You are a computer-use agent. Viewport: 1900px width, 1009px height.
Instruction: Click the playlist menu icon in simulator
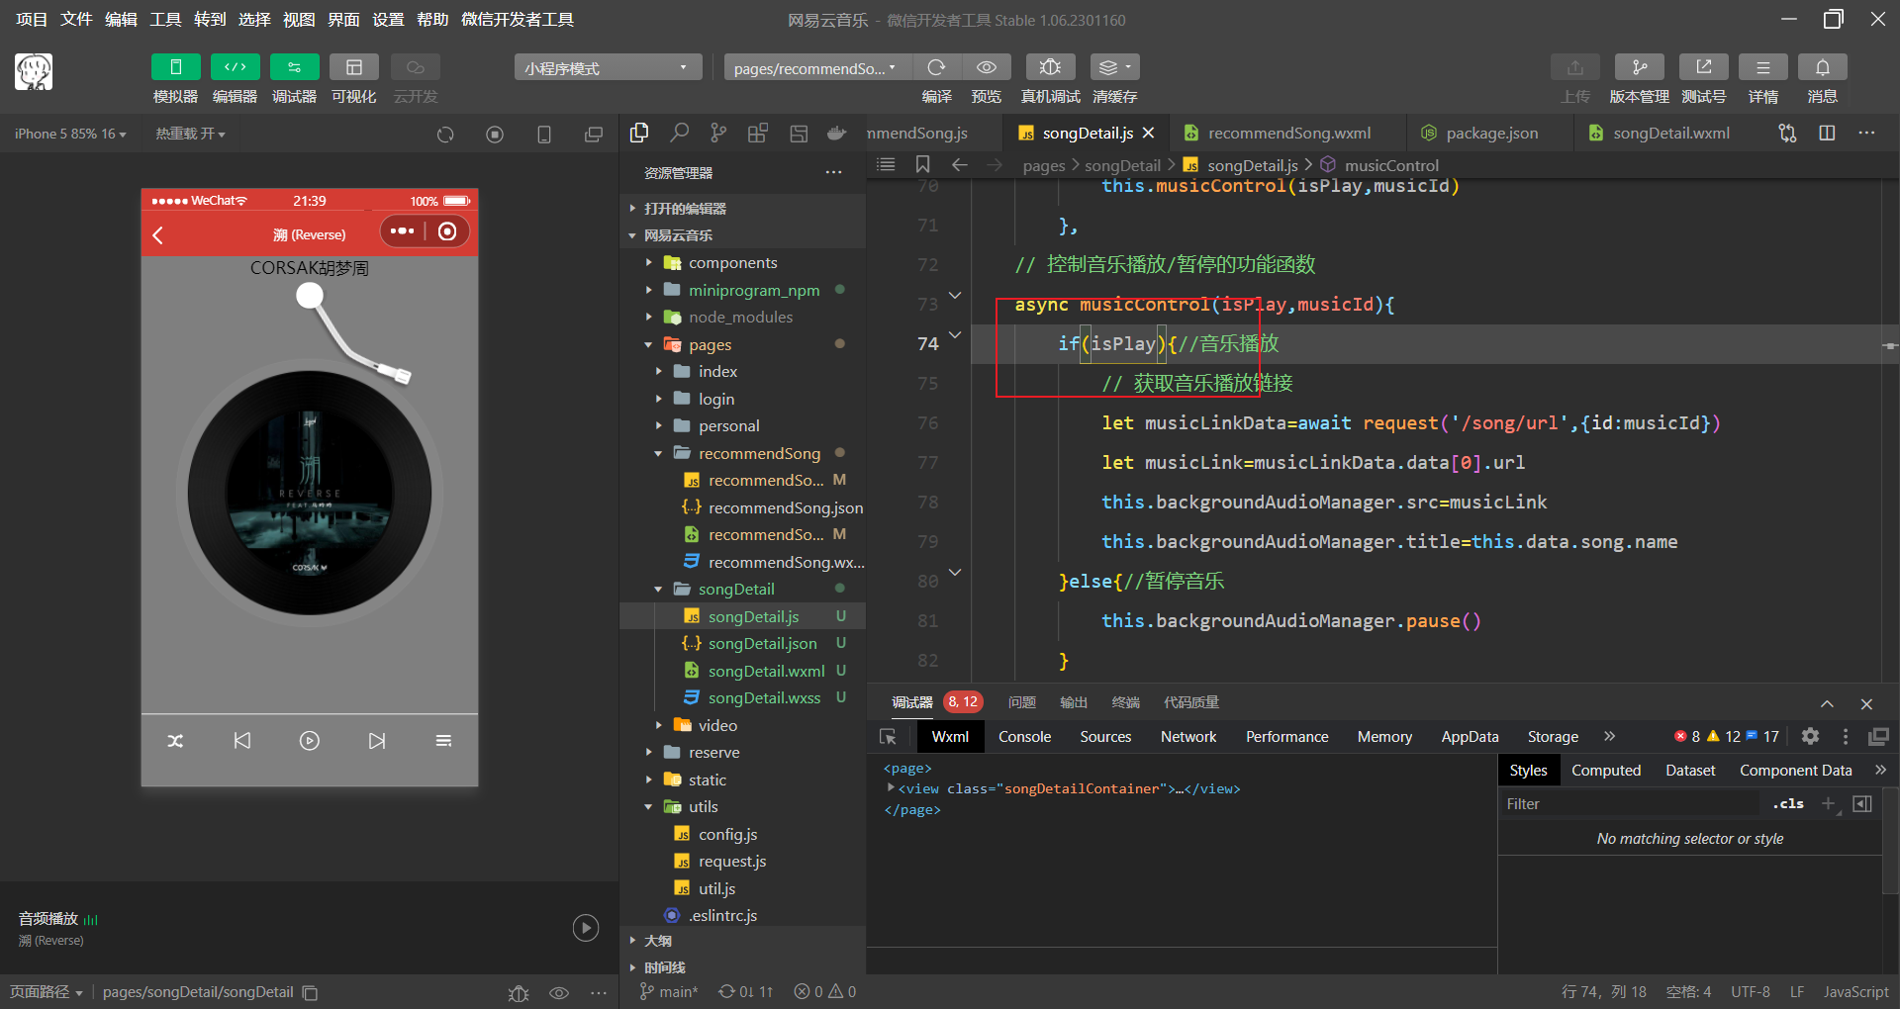point(443,741)
